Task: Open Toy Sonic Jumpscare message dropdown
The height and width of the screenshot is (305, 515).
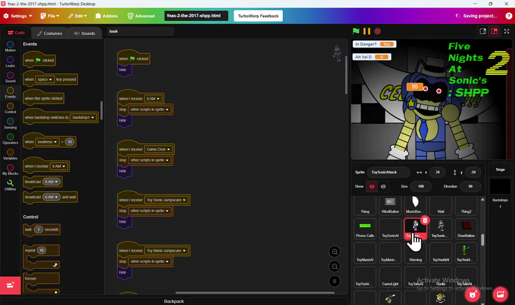Action: click(166, 200)
